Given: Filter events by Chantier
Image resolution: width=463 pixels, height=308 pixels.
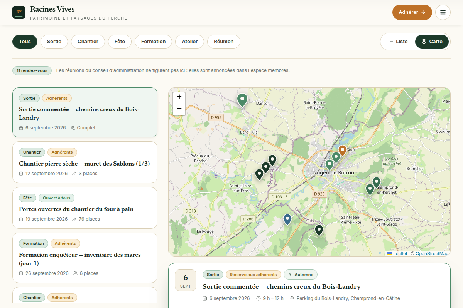Looking at the screenshot, I should tap(88, 42).
